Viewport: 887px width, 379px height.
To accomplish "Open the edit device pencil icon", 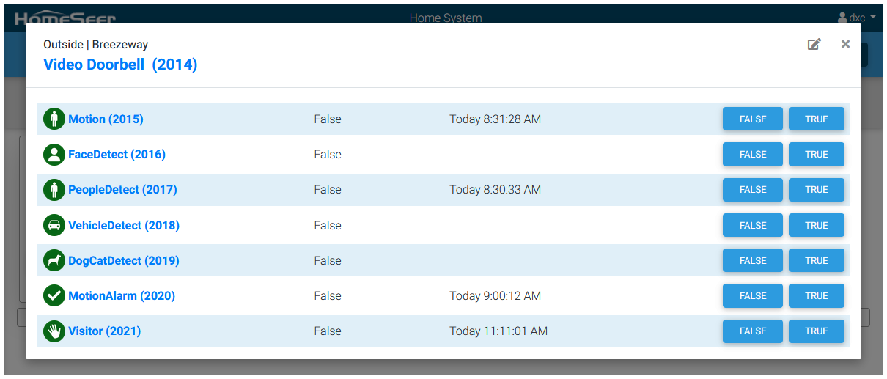I will click(x=814, y=45).
